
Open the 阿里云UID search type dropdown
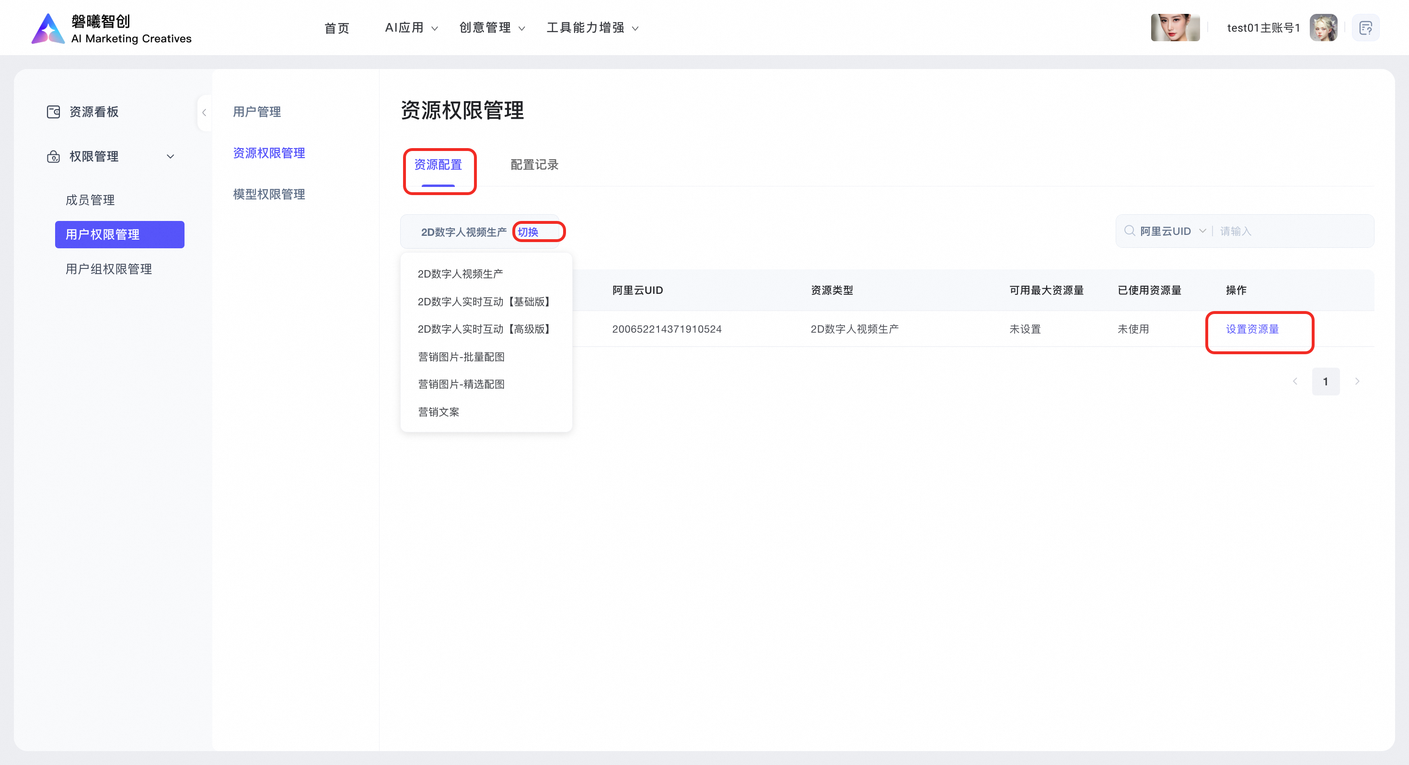(x=1173, y=231)
